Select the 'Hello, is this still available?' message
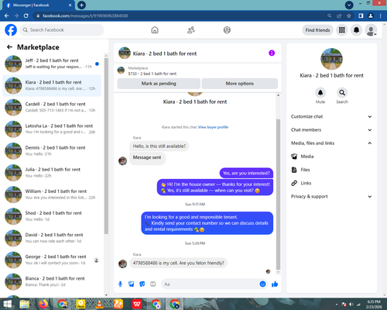This screenshot has width=387, height=310. (x=159, y=146)
